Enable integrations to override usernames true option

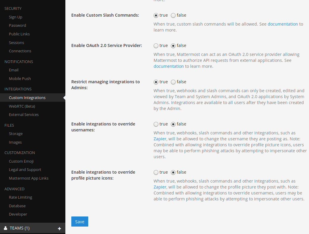pyautogui.click(x=156, y=124)
